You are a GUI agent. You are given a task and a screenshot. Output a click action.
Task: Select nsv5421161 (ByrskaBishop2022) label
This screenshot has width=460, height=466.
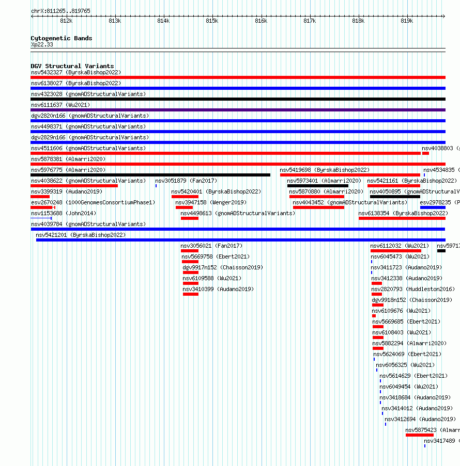pos(412,181)
